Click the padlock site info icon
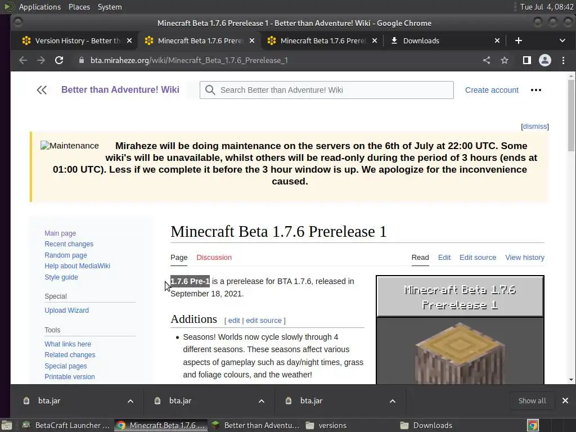 pos(82,60)
